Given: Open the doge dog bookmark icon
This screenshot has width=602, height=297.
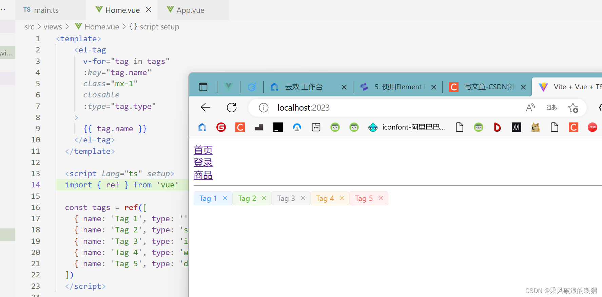Looking at the screenshot, I should pos(536,127).
